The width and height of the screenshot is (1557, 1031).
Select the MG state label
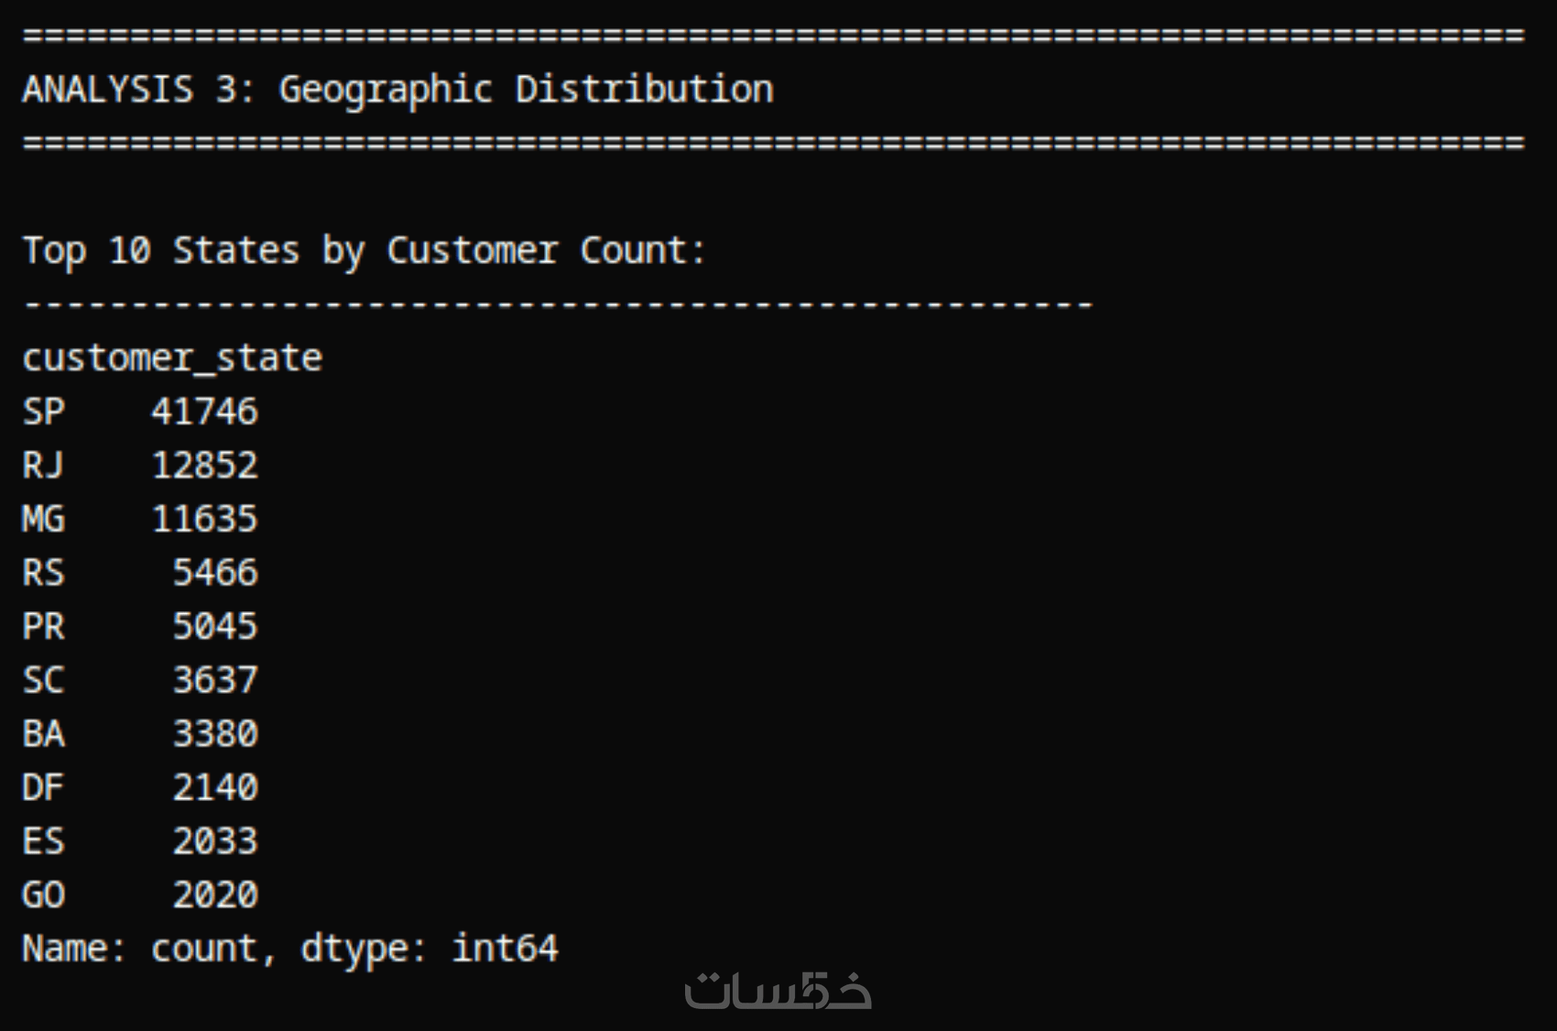[43, 520]
